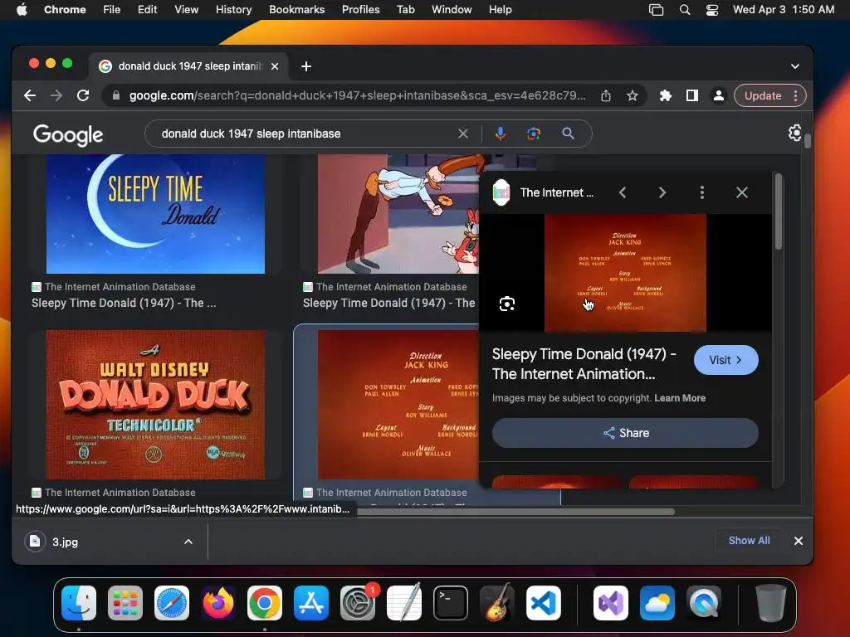Viewport: 850px width, 637px height.
Task: Open Sleepy Time Donald preview title link
Action: 584,364
